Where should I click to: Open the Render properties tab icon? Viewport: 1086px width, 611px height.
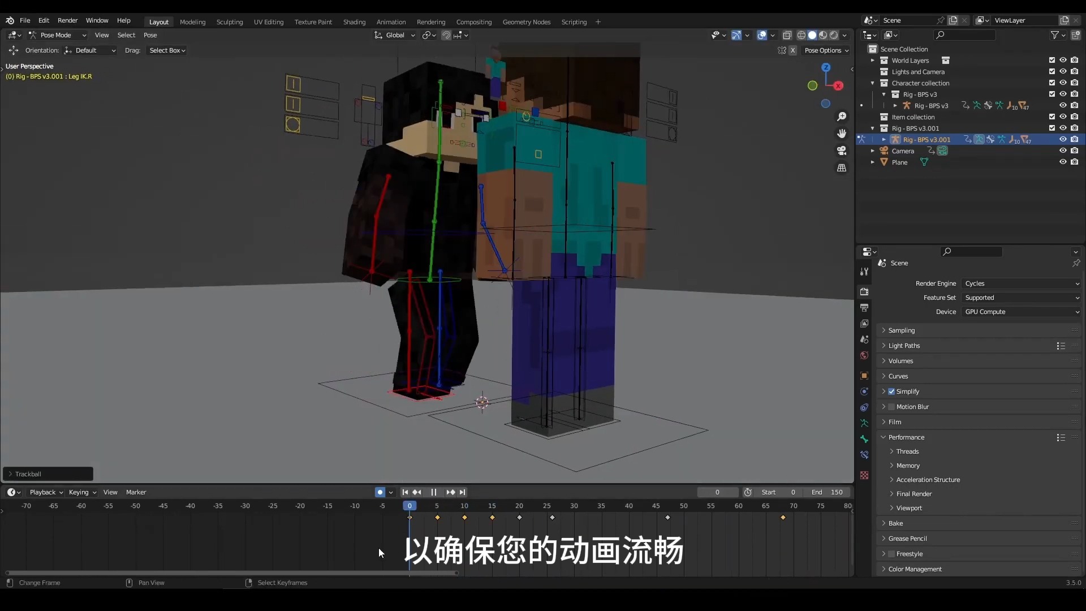click(864, 292)
